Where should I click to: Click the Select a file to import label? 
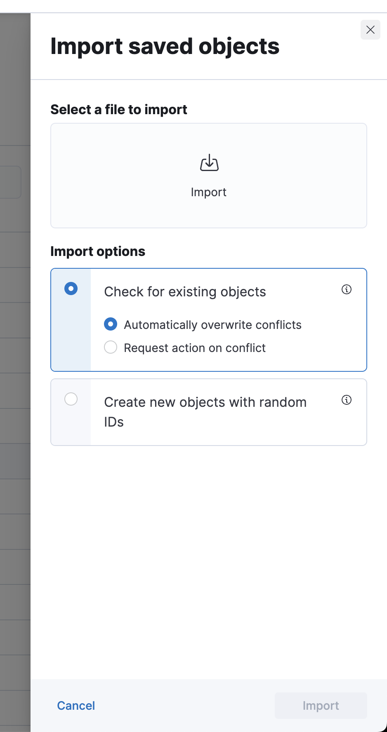point(119,110)
